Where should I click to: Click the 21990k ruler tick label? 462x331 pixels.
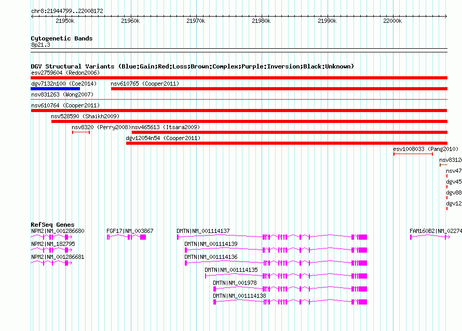[x=327, y=21]
